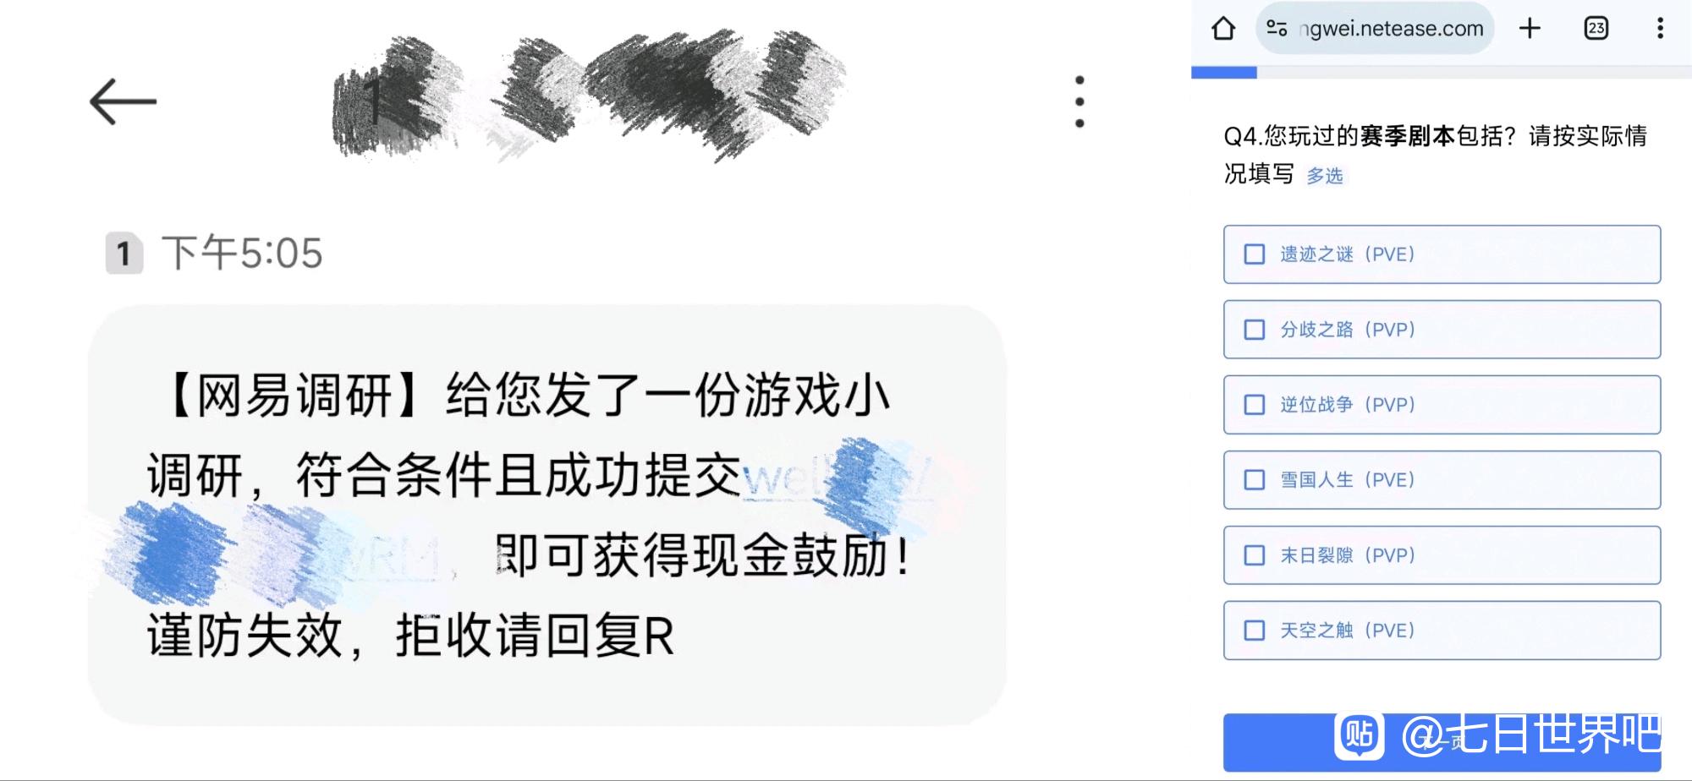The width and height of the screenshot is (1692, 781).
Task: Open a new browser tab
Action: [x=1530, y=29]
